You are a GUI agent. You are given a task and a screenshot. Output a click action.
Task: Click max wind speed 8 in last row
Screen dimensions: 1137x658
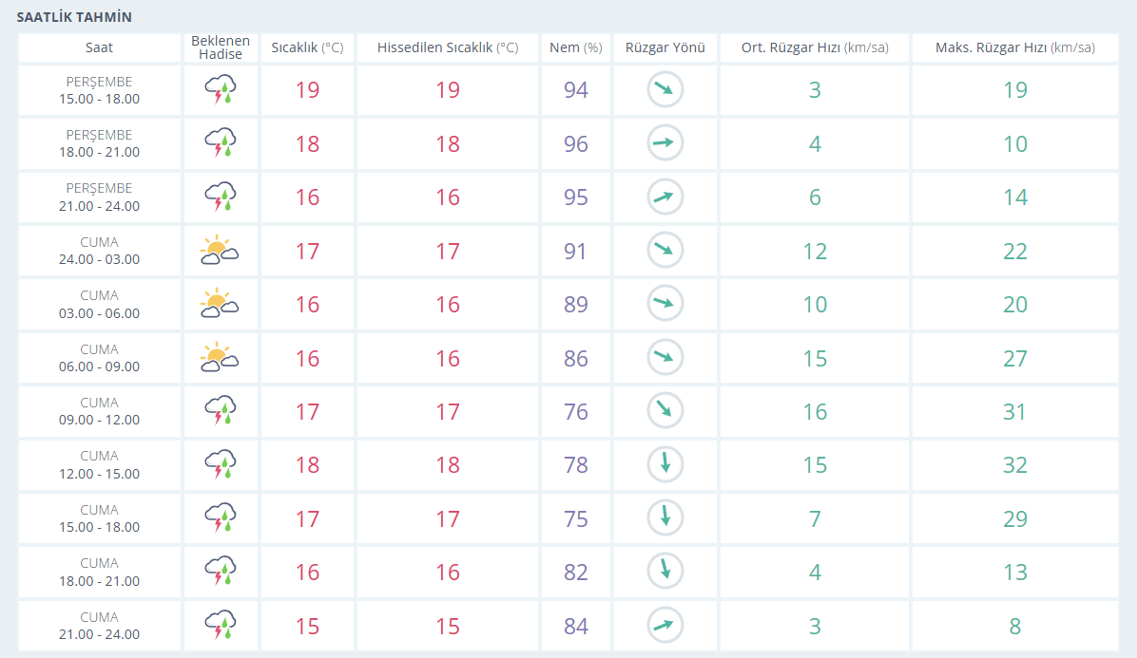(1015, 626)
